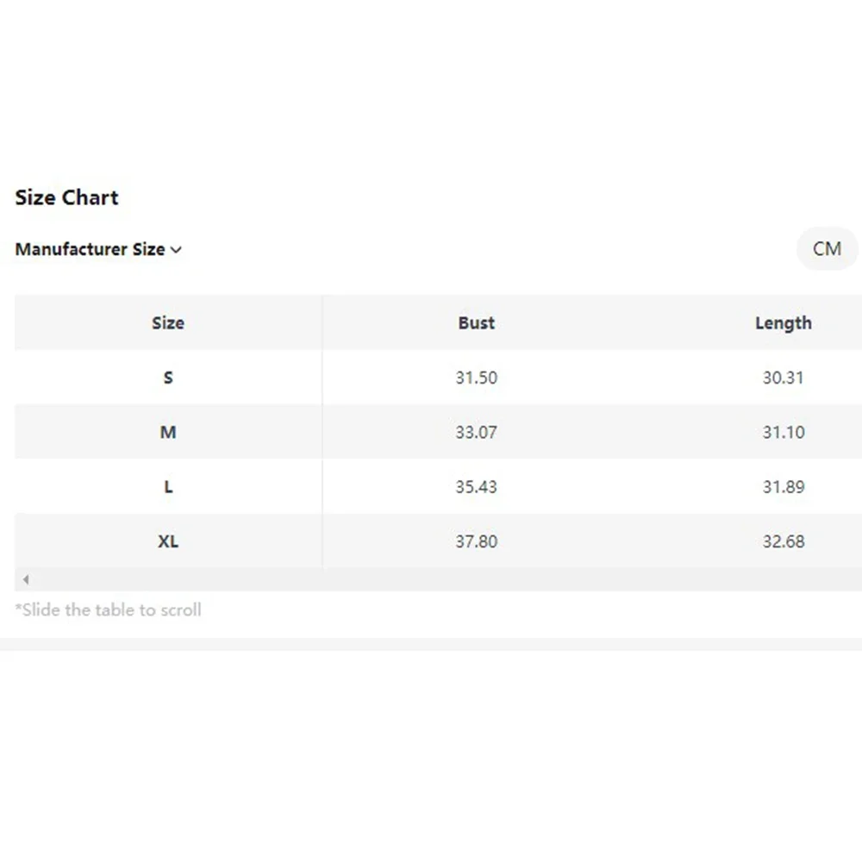Click the left scroll arrow under table
Image resolution: width=862 pixels, height=862 pixels.
(x=26, y=579)
